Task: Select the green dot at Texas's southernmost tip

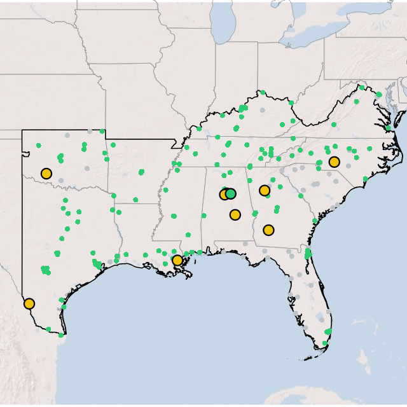Action: [x=61, y=335]
